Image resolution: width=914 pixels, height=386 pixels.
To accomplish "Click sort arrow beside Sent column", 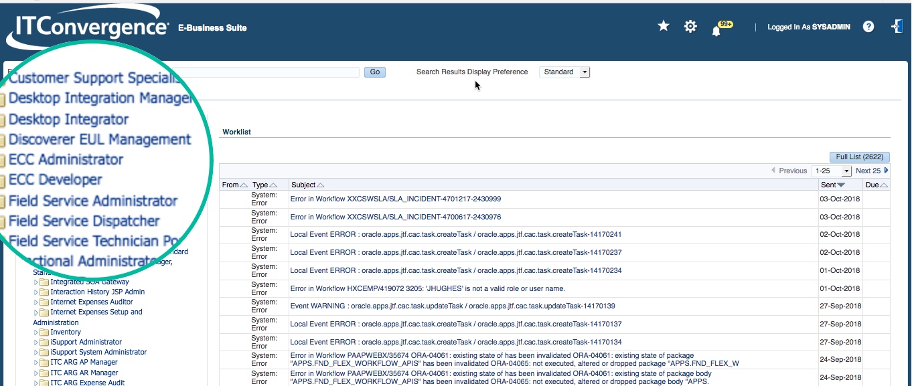I will 841,185.
